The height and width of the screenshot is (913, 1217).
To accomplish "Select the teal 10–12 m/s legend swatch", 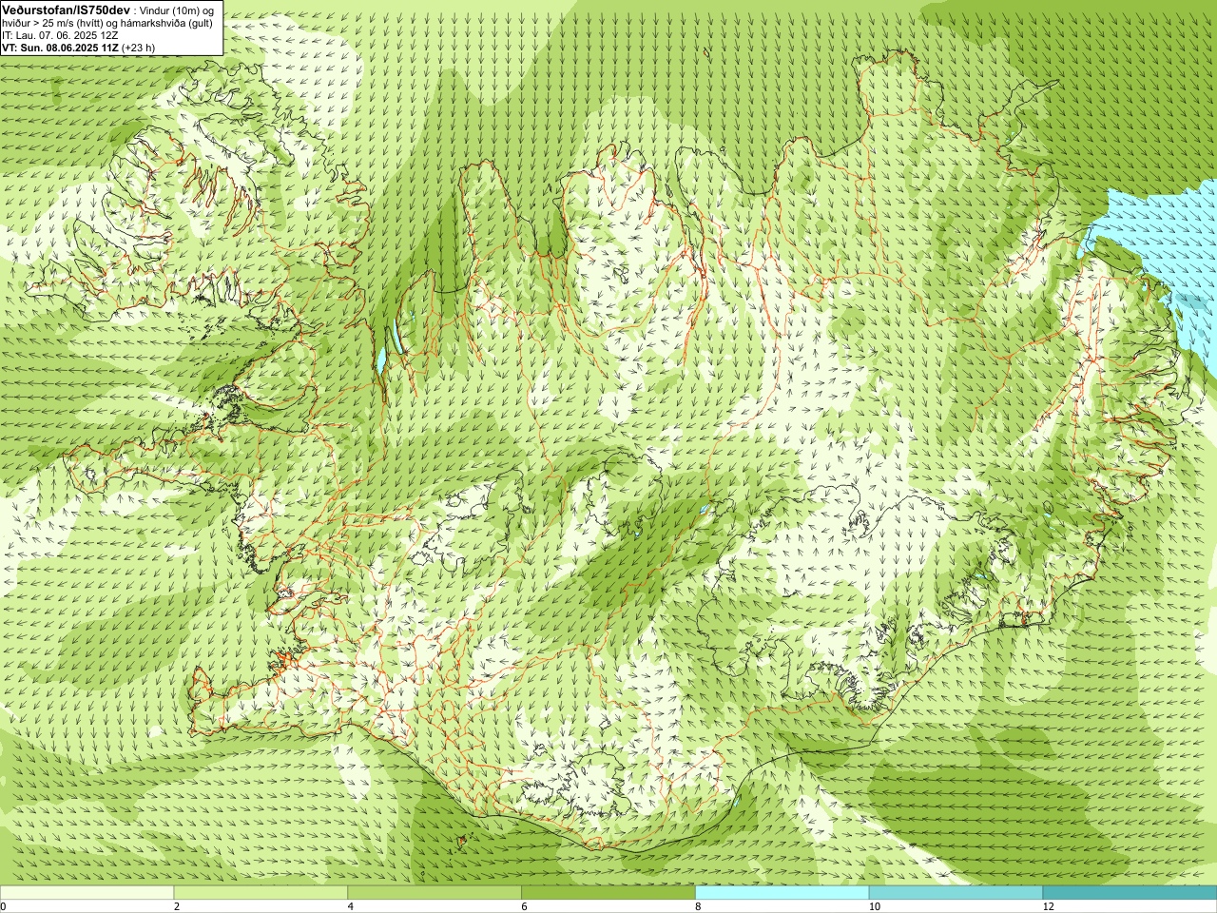I will pos(956,893).
